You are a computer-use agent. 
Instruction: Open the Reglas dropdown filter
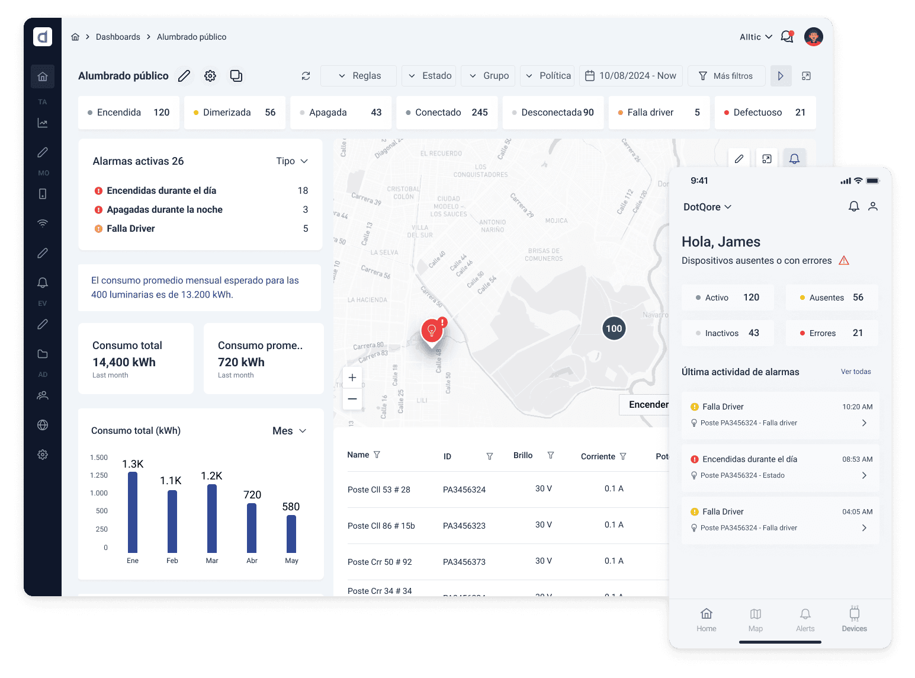358,76
